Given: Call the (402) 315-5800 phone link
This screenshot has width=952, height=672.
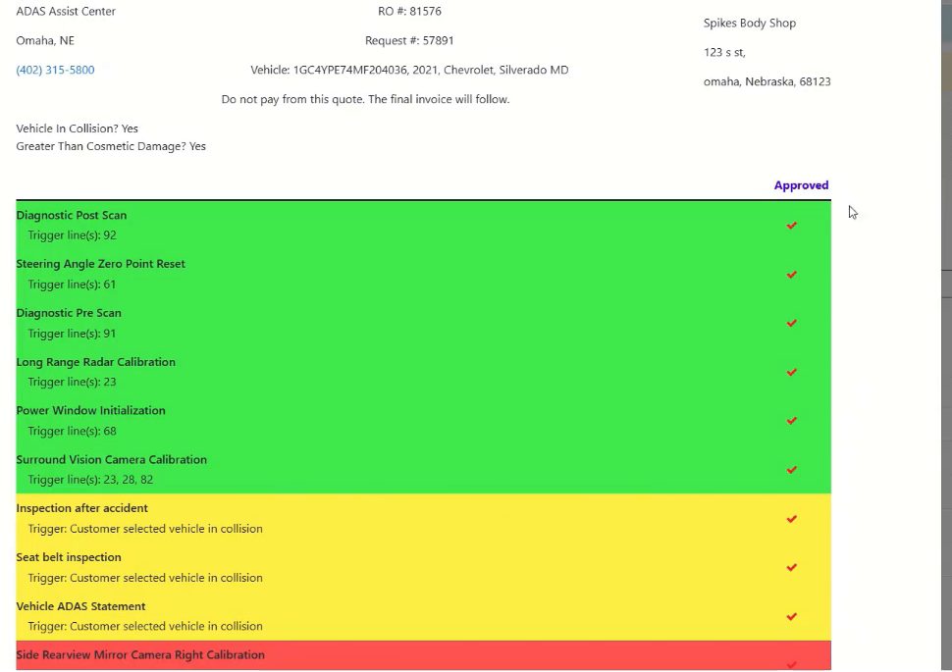Looking at the screenshot, I should [55, 70].
